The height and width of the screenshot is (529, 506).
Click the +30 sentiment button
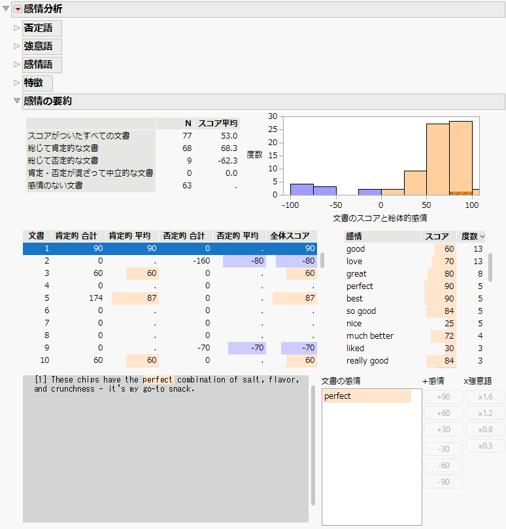[x=443, y=430]
